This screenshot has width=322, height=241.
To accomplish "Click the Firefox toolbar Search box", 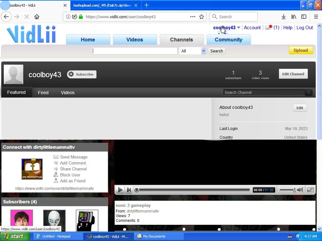I will coord(234,17).
